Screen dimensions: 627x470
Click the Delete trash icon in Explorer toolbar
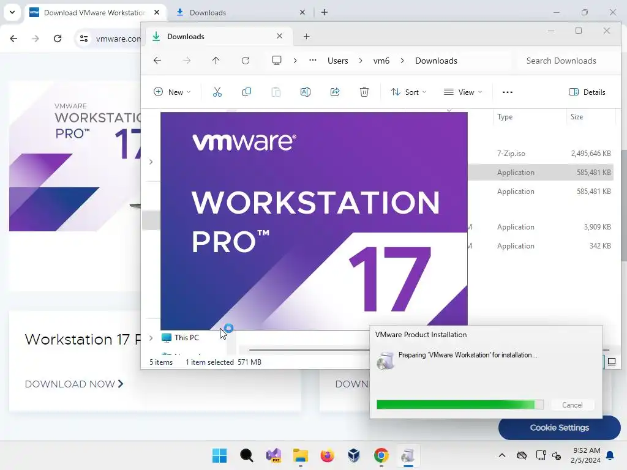coord(364,92)
